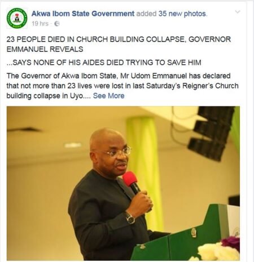Open the 19 hrs timestamp permalink
This screenshot has width=254, height=262.
pyautogui.click(x=40, y=24)
